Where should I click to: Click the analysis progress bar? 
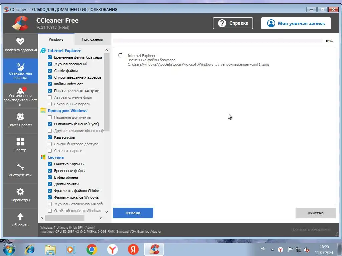point(218,41)
